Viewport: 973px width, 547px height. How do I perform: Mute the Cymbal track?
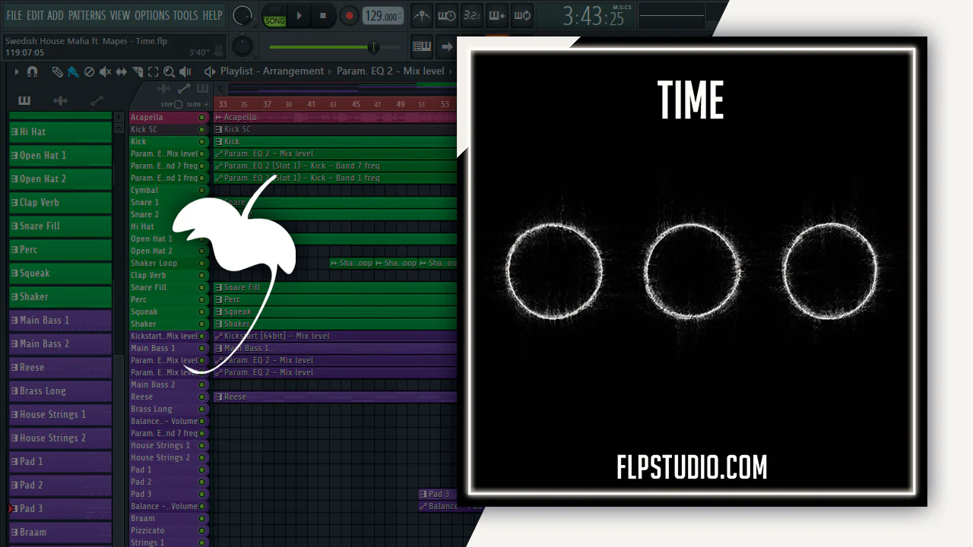pos(201,190)
